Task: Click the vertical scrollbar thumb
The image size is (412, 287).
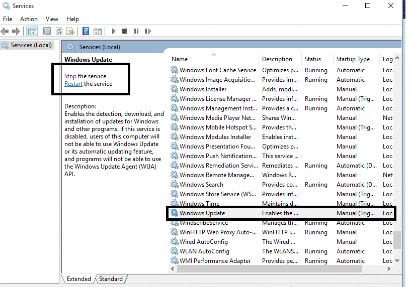Action: coord(397,239)
